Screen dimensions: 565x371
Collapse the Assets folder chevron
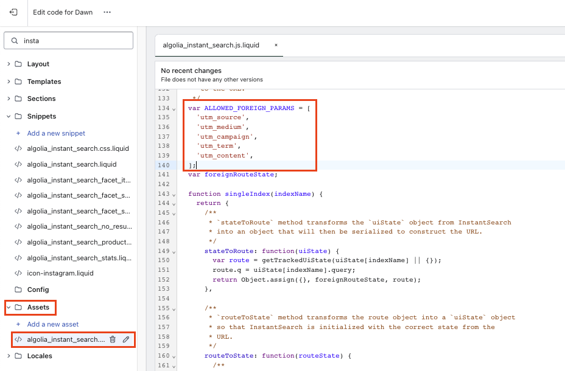click(x=9, y=307)
